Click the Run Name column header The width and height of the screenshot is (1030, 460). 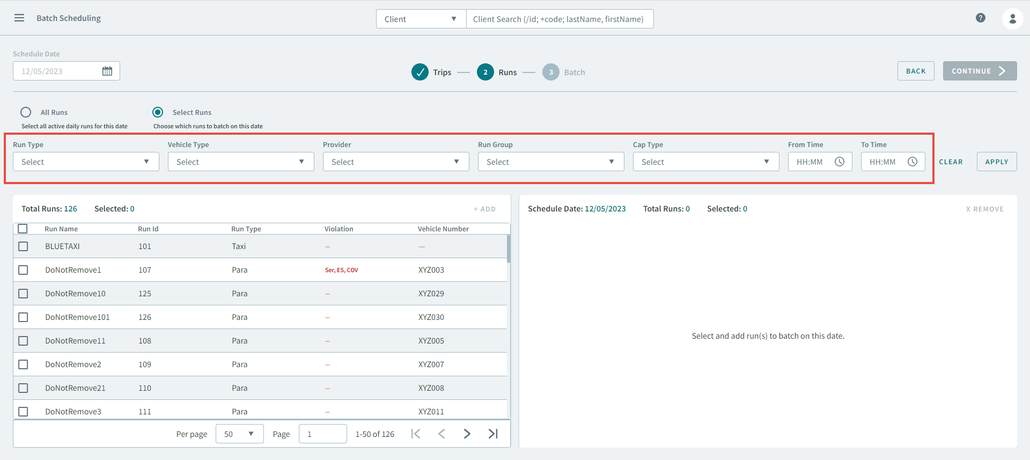coord(61,229)
